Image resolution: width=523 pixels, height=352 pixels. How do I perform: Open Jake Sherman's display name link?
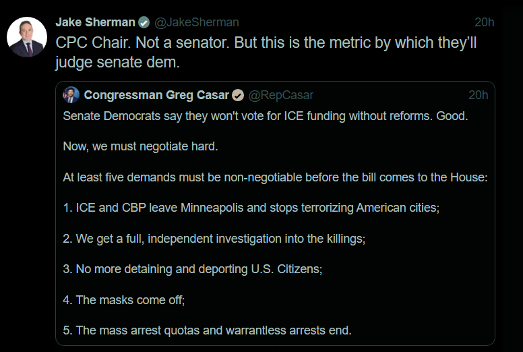point(95,22)
